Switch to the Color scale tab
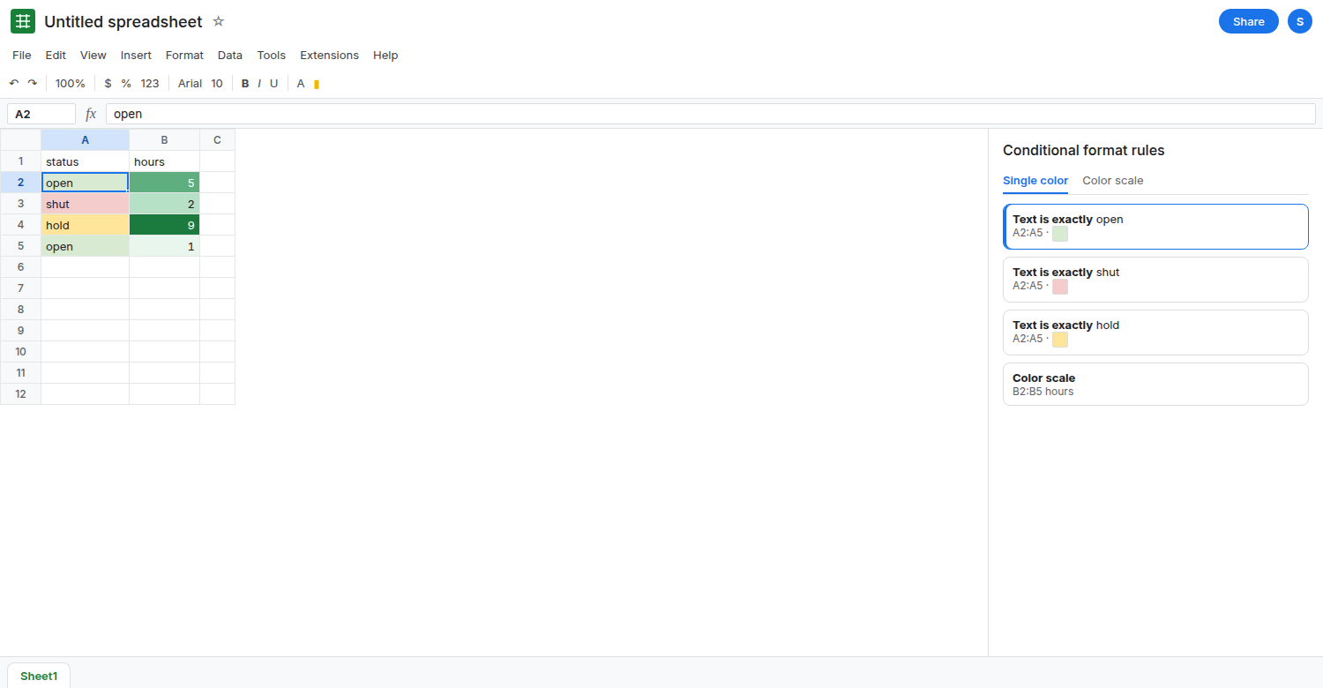 pos(1113,181)
